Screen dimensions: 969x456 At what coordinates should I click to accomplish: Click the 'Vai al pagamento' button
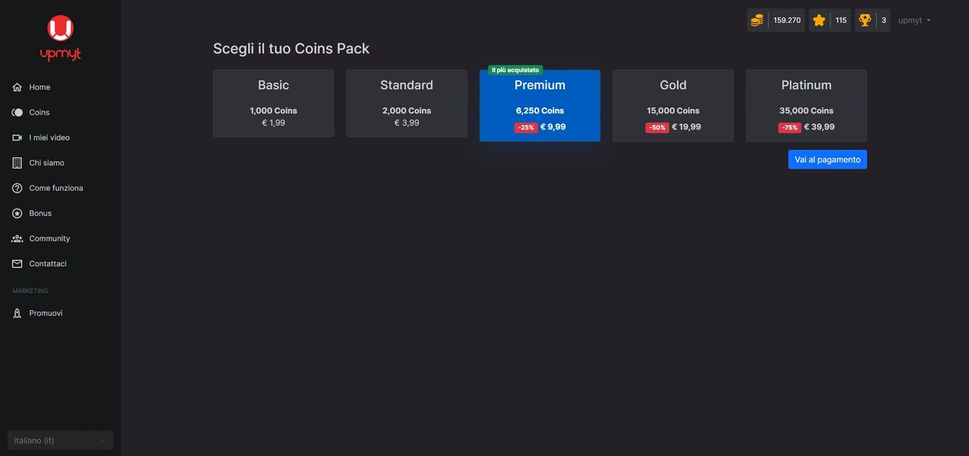(x=827, y=159)
